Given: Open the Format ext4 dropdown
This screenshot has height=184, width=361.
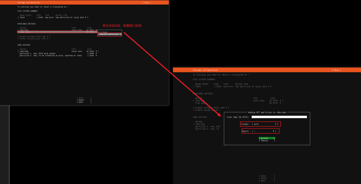Looking at the screenshot, I should coord(260,124).
